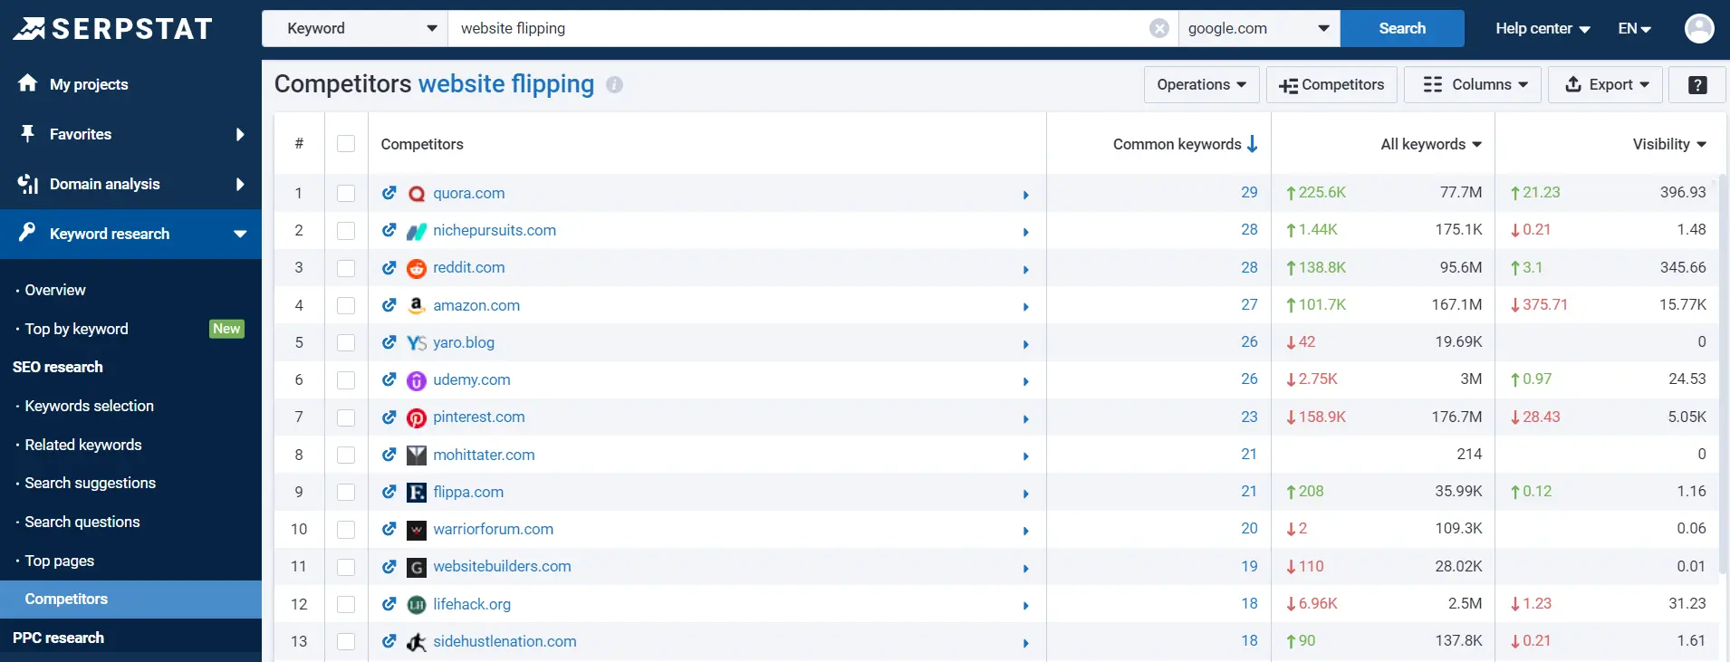Click the Competitors add button
Screen dimensions: 1730x662
point(1331,84)
